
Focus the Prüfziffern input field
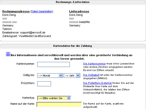point(44,84)
